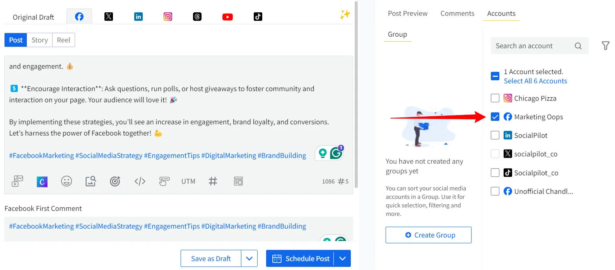Viewport: 615px width, 270px height.
Task: Click the audience targeting icon
Action: (115, 181)
